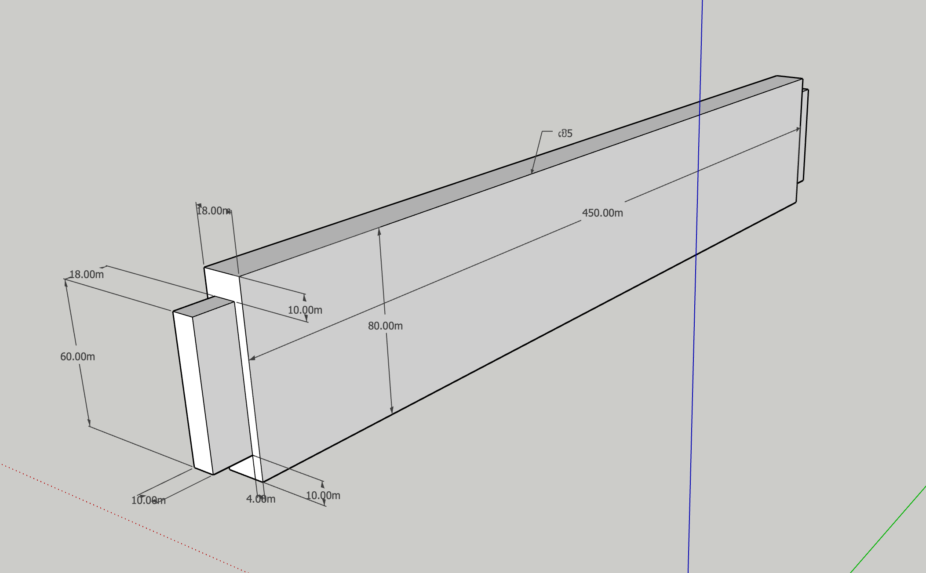This screenshot has height=573, width=926.
Task: Select the 80.00m height dimension label
Action: (x=385, y=326)
